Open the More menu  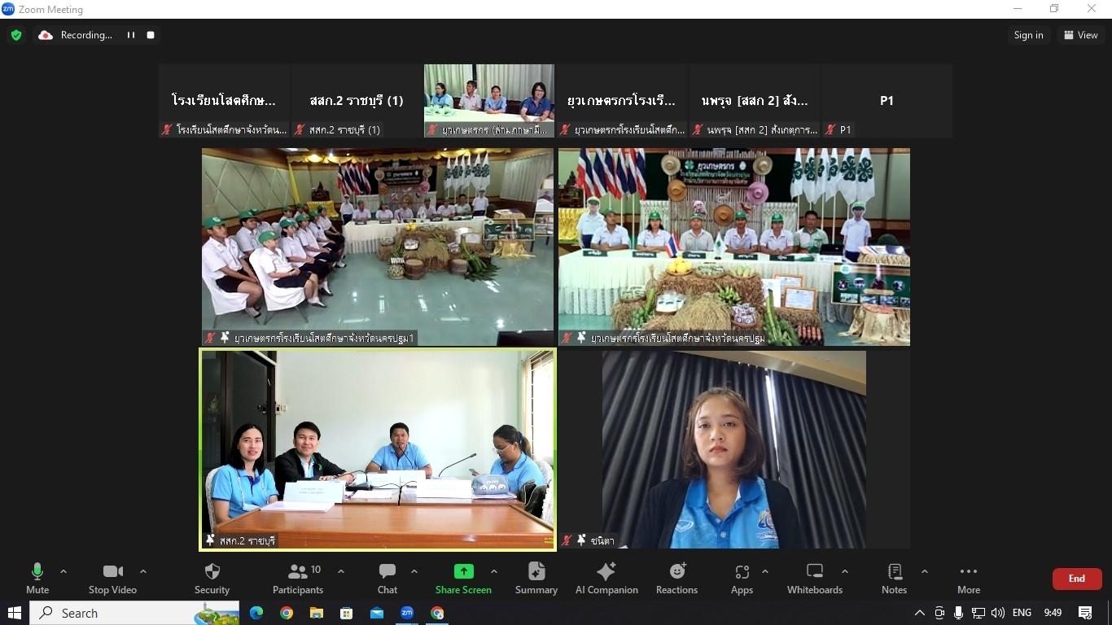[x=969, y=578]
